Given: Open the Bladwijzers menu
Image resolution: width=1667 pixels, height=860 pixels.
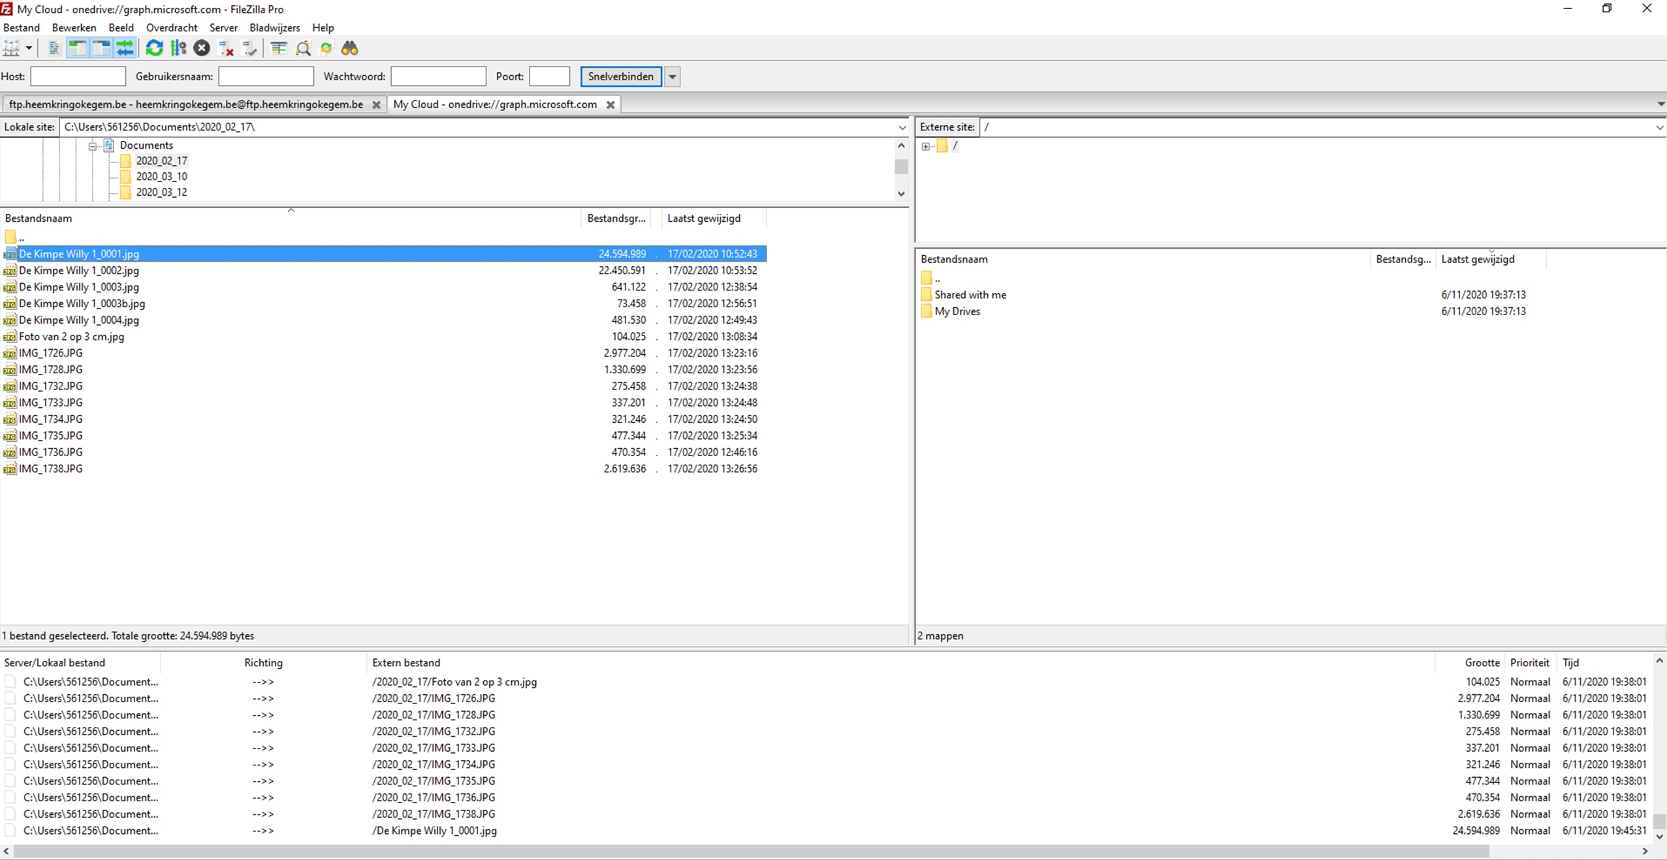Looking at the screenshot, I should tap(274, 27).
